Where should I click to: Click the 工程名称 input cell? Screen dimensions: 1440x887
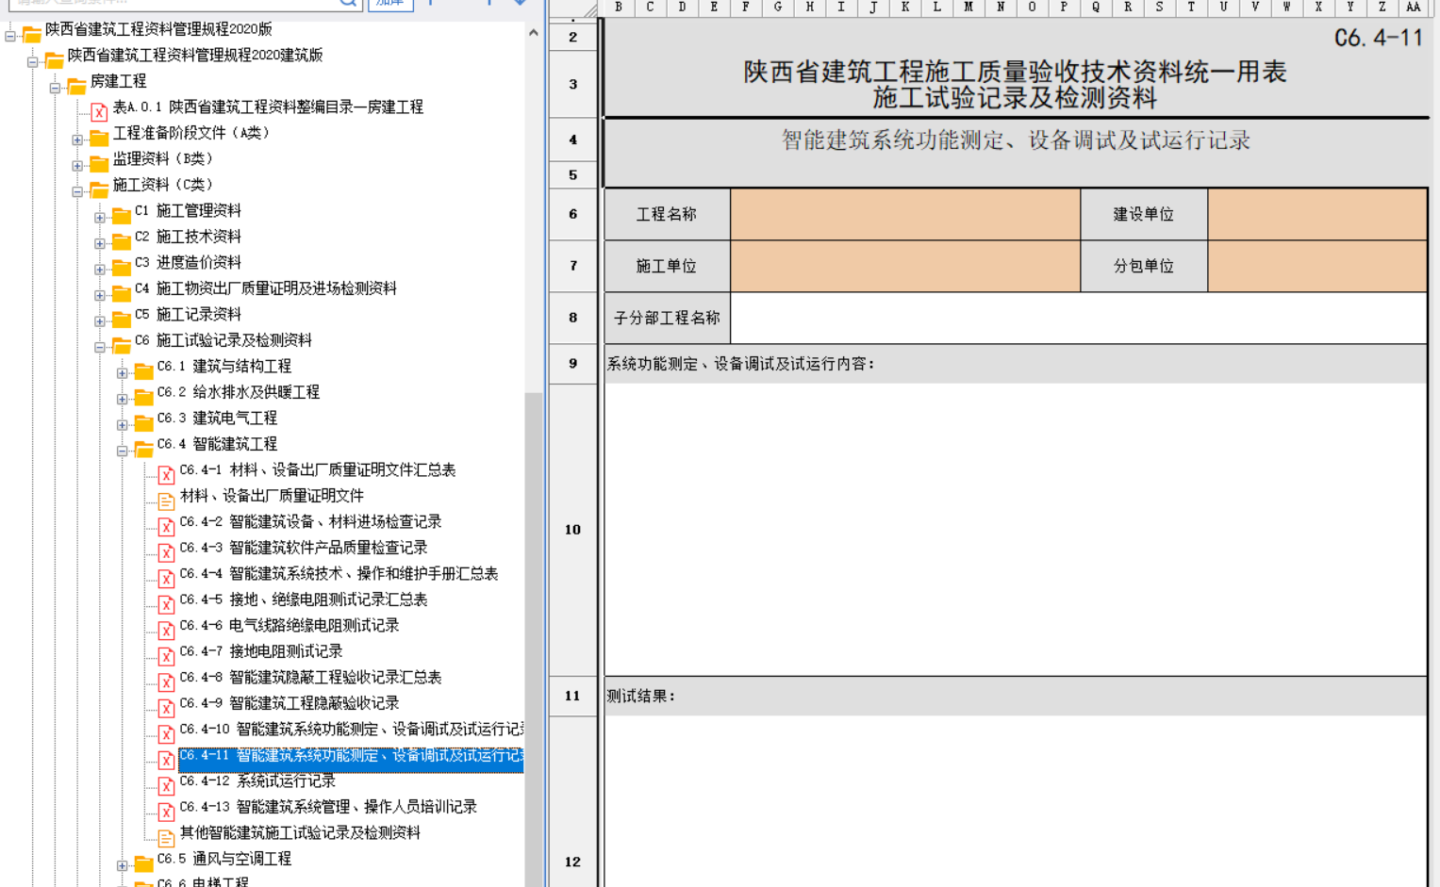pyautogui.click(x=904, y=214)
